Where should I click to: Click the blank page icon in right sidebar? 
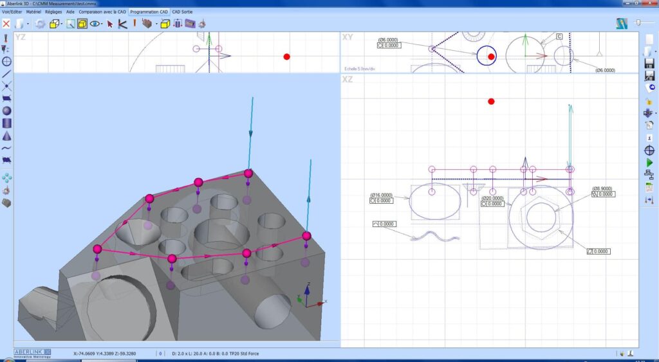click(x=649, y=39)
